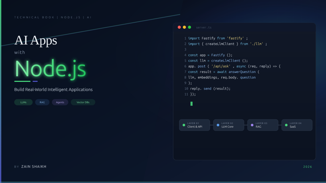Click line number 11 in the code gutter
Screen dimensions: 326x183
pyautogui.click(x=186, y=94)
